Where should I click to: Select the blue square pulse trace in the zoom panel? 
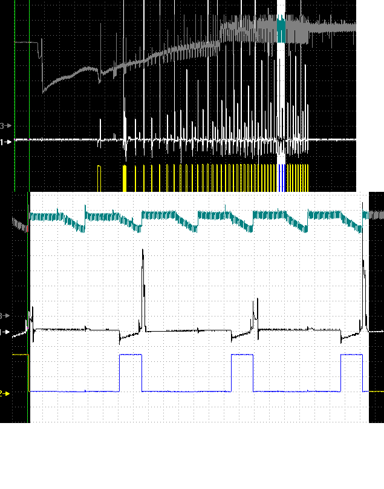[199, 373]
